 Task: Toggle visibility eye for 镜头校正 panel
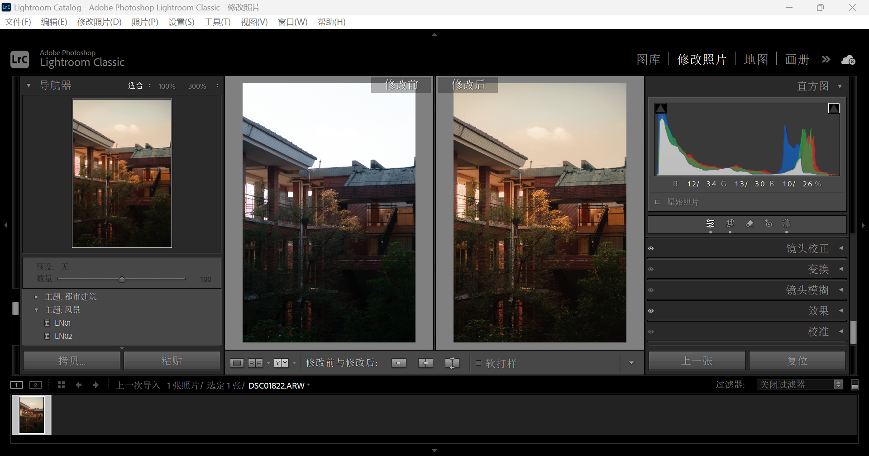click(x=651, y=248)
